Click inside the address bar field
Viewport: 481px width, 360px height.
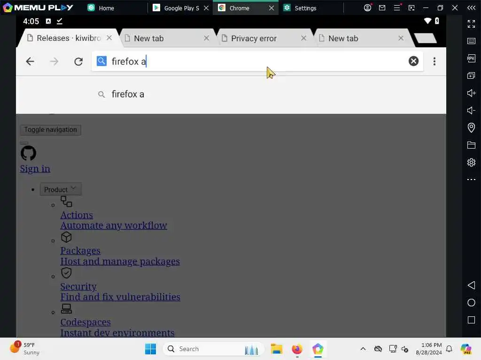(x=257, y=61)
